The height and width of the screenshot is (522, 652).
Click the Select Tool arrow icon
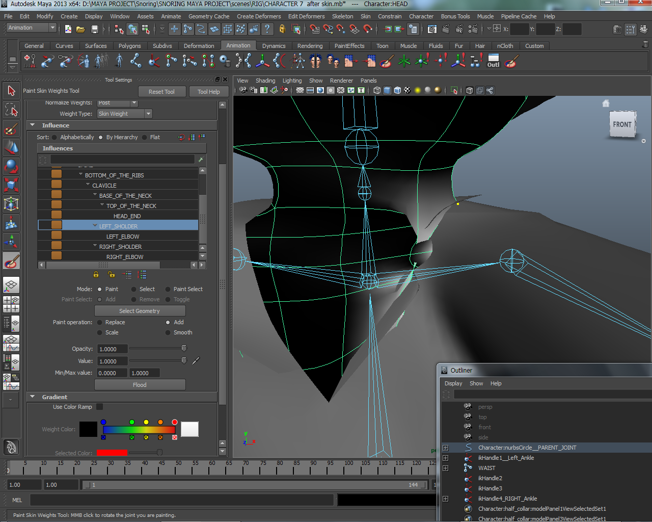point(11,91)
